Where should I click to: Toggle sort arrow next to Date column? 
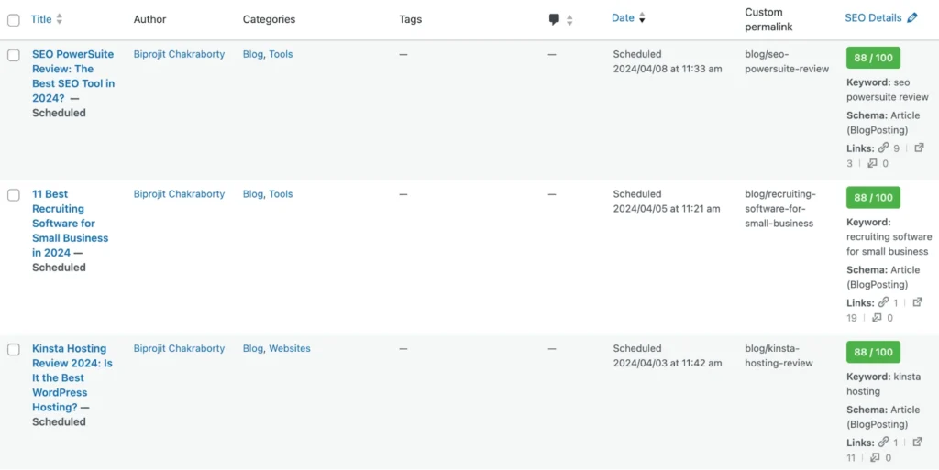click(642, 18)
